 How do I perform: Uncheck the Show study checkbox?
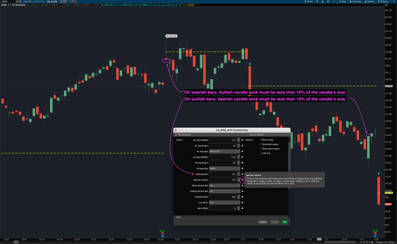tap(261, 140)
